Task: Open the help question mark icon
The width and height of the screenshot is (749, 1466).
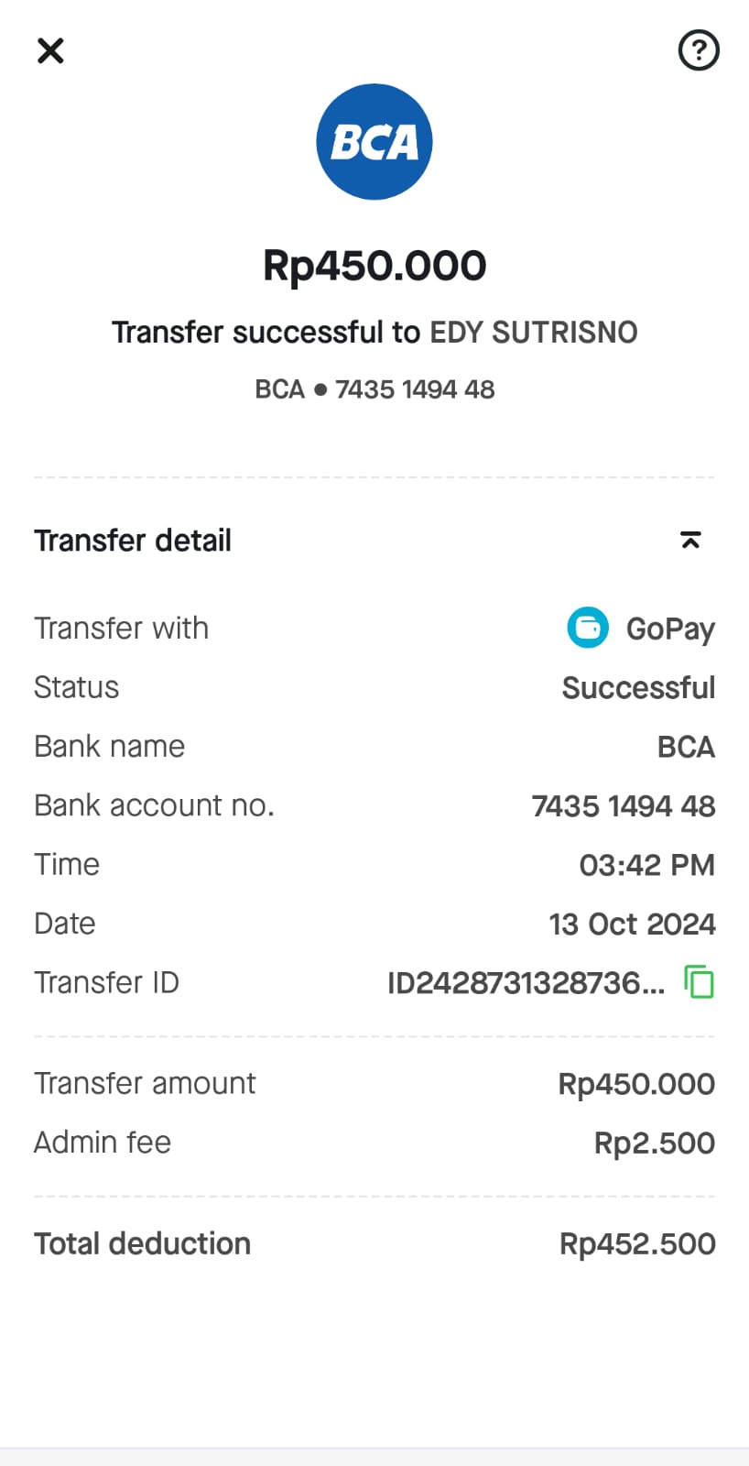Action: click(698, 50)
